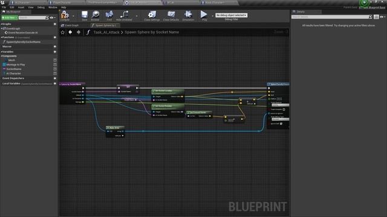Viewport: 387px width, 217px height.
Task: Click Add pin on the vector add node
Action: point(251,104)
